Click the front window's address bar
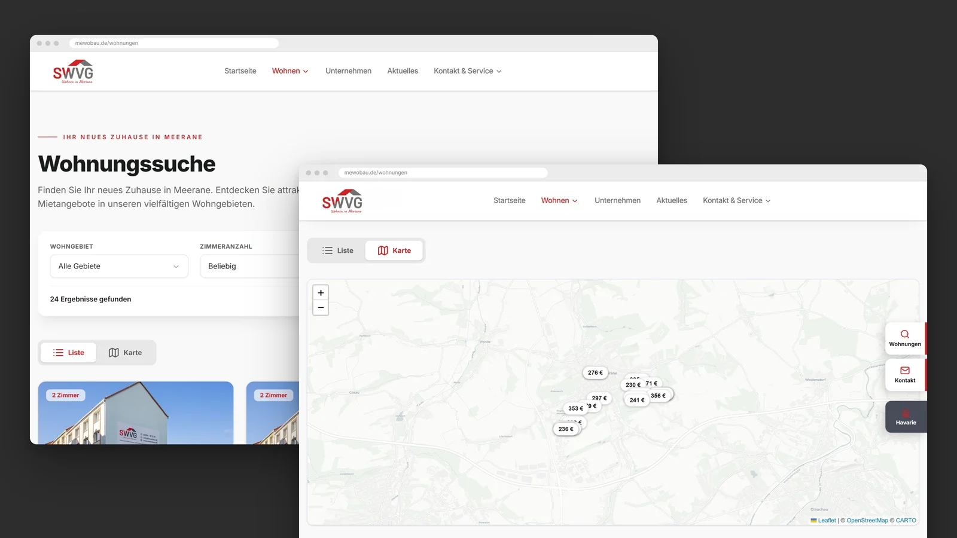 (443, 173)
